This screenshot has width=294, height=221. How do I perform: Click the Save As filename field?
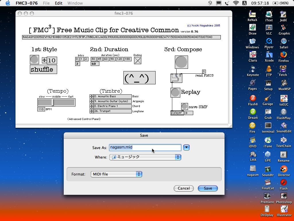point(145,147)
